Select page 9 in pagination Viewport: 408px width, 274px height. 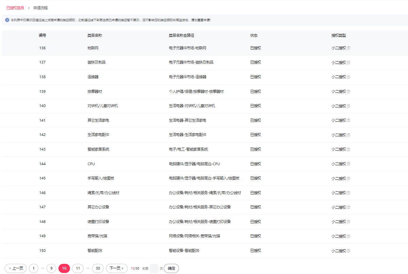(51, 268)
